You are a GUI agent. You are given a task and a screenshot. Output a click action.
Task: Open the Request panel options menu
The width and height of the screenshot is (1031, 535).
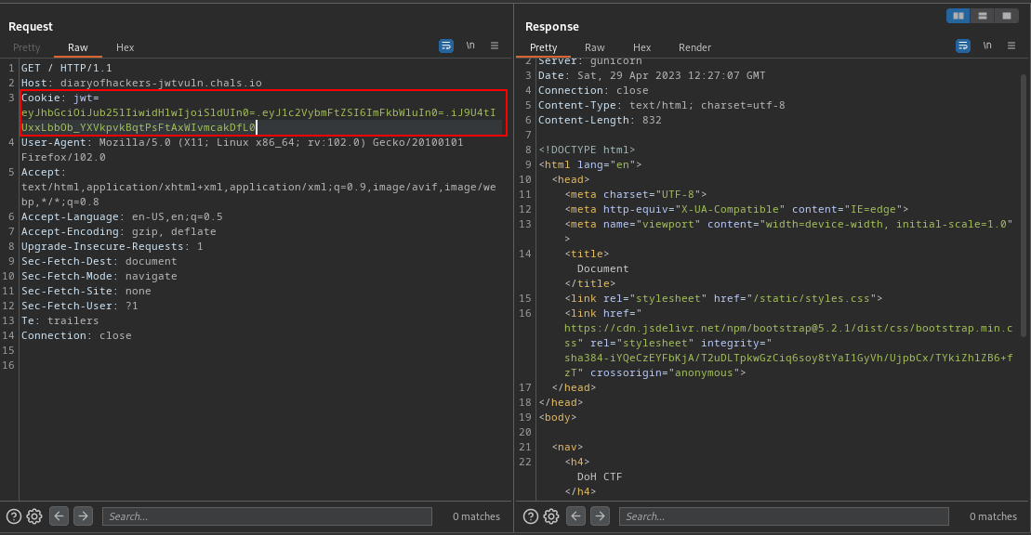pos(495,46)
